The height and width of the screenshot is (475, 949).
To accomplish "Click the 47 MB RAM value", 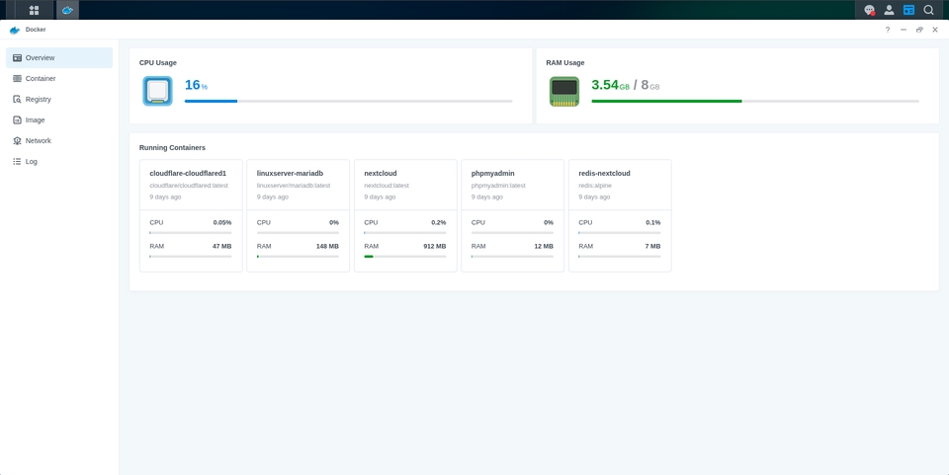I will point(222,247).
